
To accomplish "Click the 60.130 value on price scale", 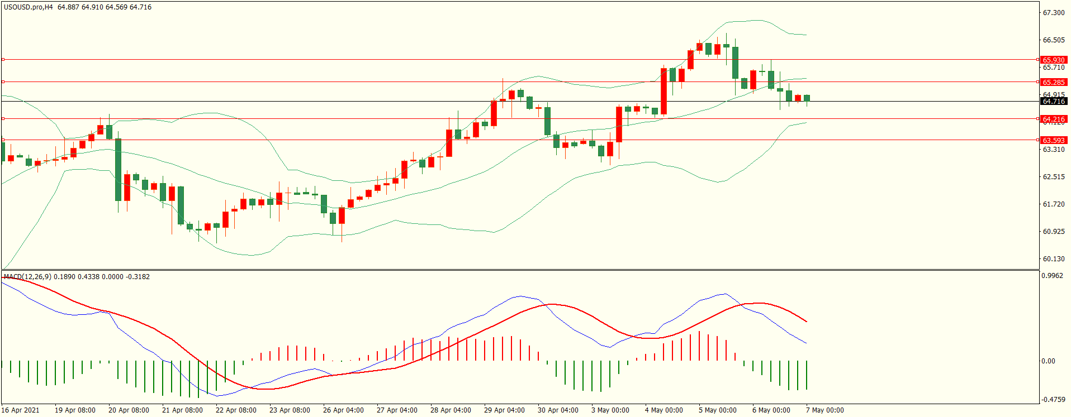I will point(1054,258).
